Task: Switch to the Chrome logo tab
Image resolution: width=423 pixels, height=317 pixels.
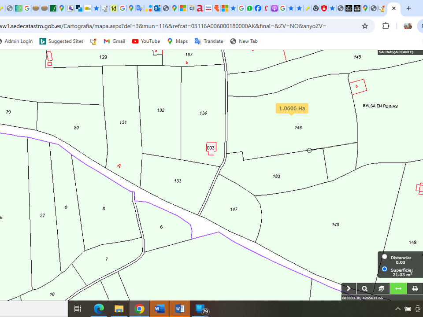Action: (315, 8)
